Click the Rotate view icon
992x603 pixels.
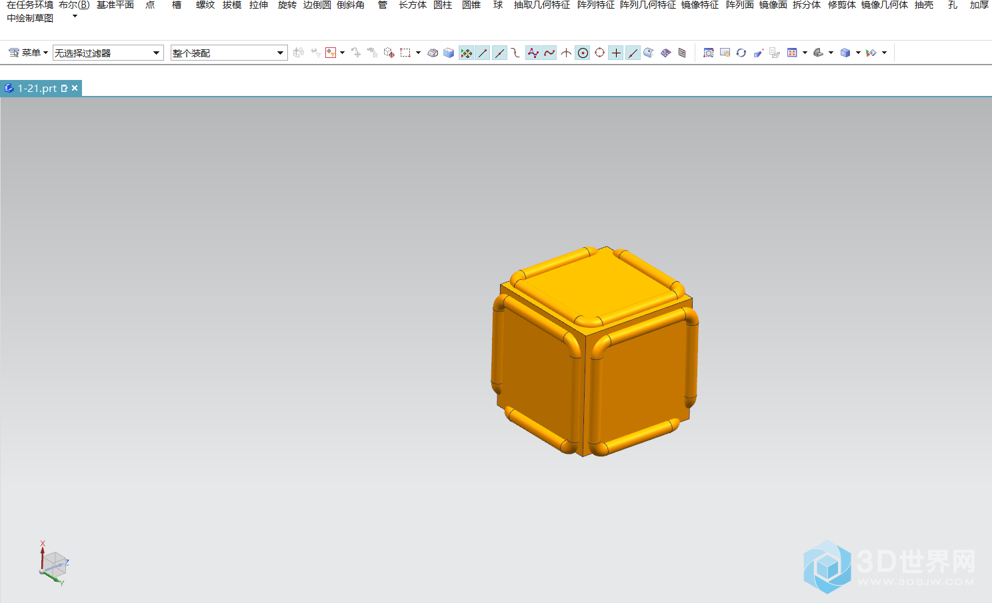point(741,53)
